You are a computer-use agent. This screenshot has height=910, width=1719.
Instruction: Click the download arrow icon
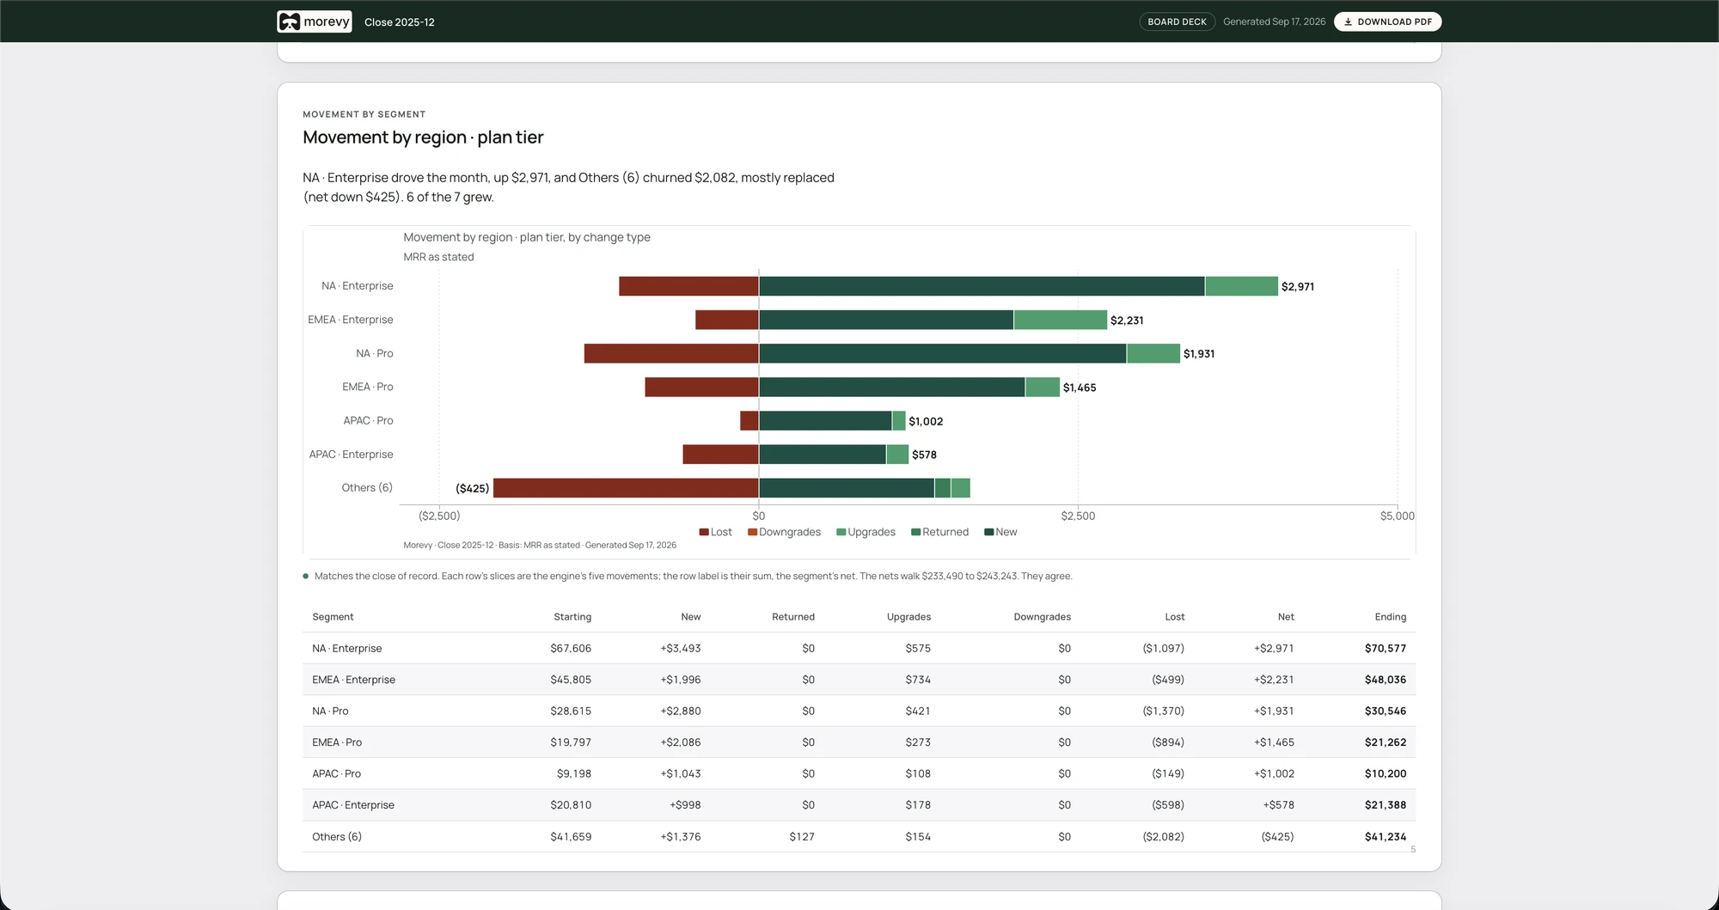click(1348, 21)
